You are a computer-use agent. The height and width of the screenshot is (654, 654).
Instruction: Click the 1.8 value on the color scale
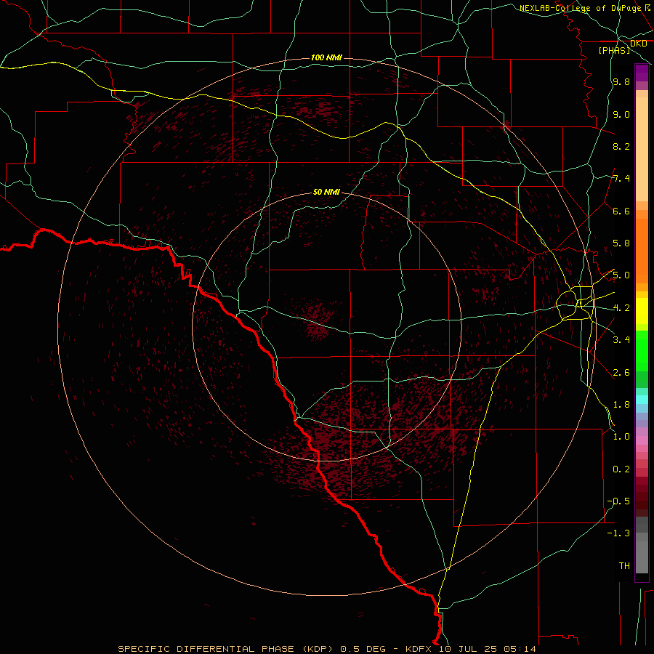pos(621,405)
